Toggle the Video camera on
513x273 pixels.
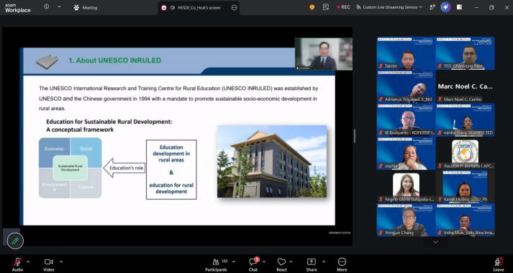49,264
